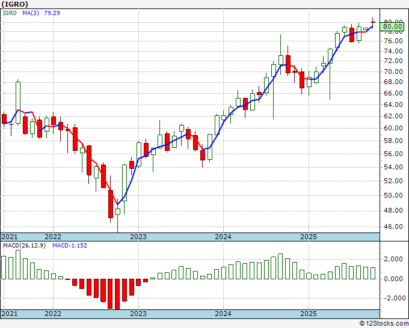The height and width of the screenshot is (328, 409).
Task: Click the 79.29 moving average value
Action: click(52, 13)
